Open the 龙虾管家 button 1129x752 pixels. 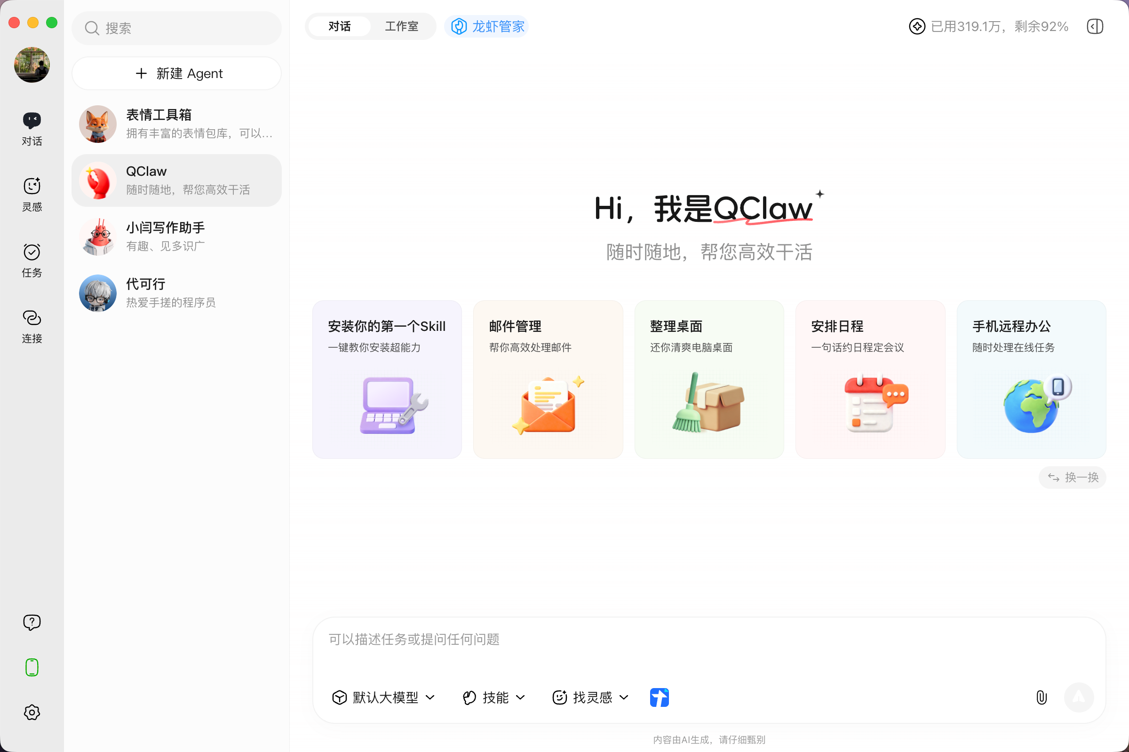(487, 26)
